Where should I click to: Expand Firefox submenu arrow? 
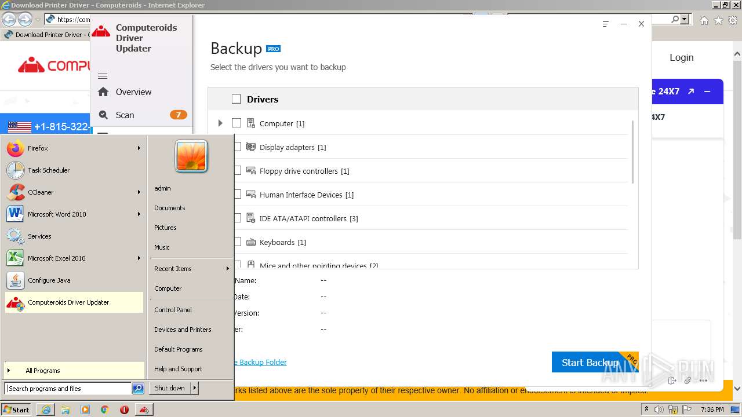(139, 148)
